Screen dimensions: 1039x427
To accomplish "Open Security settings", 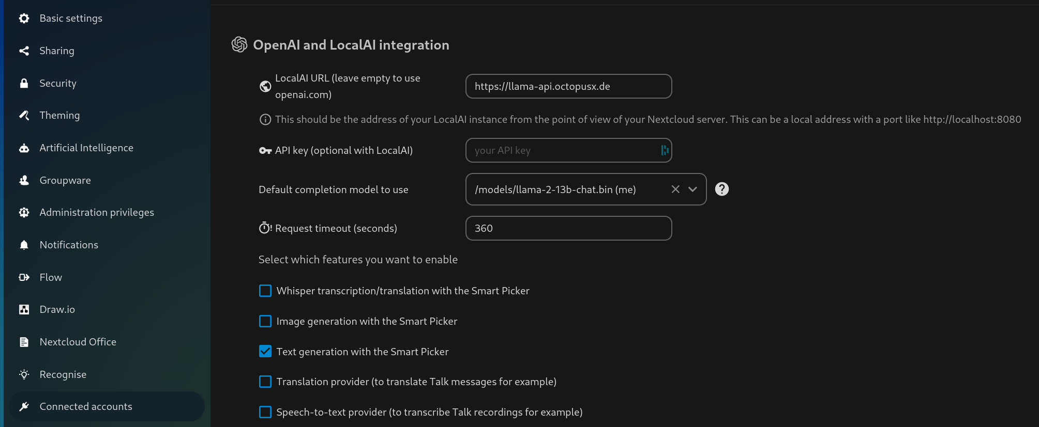I will click(x=107, y=83).
